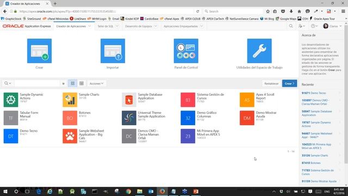Image resolution: width=348 pixels, height=196 pixels.
Task: Open GraphicStock bookmark
Action: click(x=11, y=19)
